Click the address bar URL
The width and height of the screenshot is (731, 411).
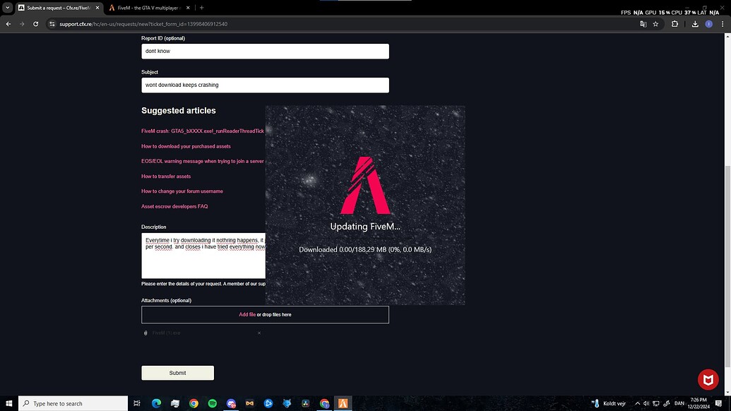143,24
